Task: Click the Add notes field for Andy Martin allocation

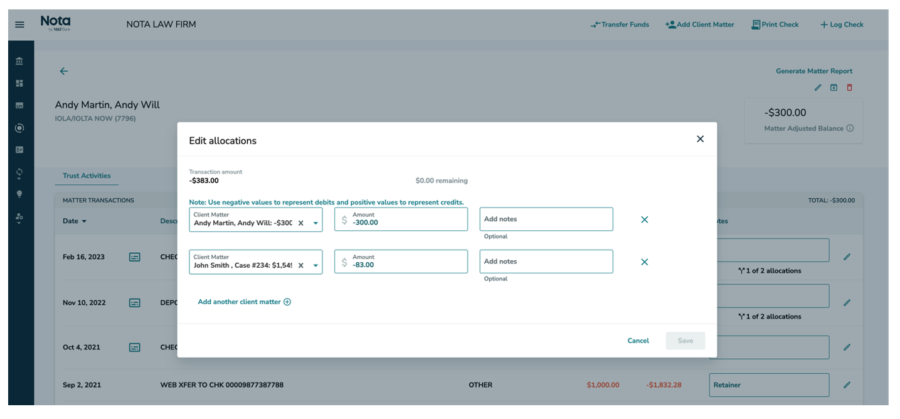Action: [x=546, y=219]
